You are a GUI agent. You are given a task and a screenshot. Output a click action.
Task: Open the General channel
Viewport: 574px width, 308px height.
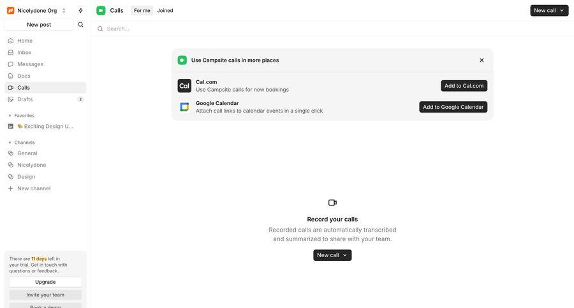pos(45,153)
